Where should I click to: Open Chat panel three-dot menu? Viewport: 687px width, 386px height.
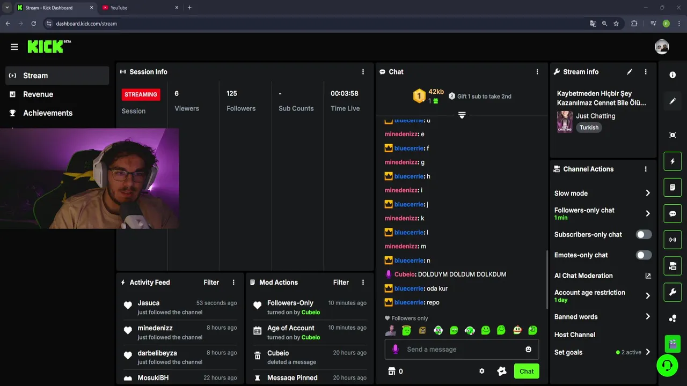pyautogui.click(x=537, y=72)
